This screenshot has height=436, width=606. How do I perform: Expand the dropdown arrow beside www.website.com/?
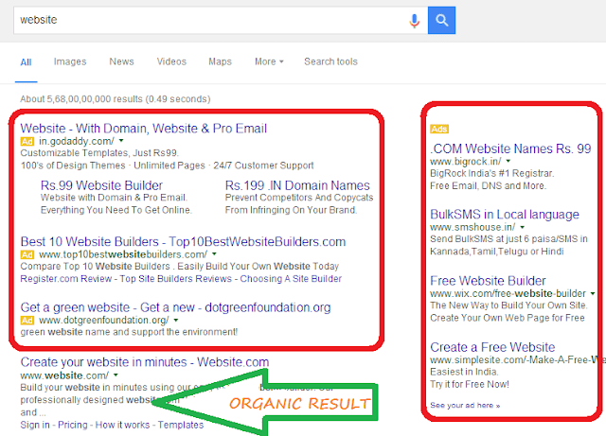coord(116,375)
